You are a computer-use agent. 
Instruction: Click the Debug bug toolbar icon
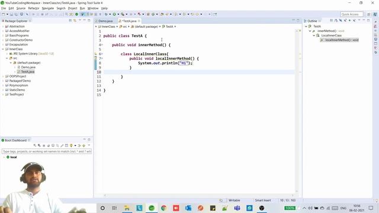click(106, 14)
